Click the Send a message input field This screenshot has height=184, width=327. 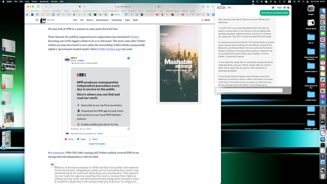[x=249, y=91]
